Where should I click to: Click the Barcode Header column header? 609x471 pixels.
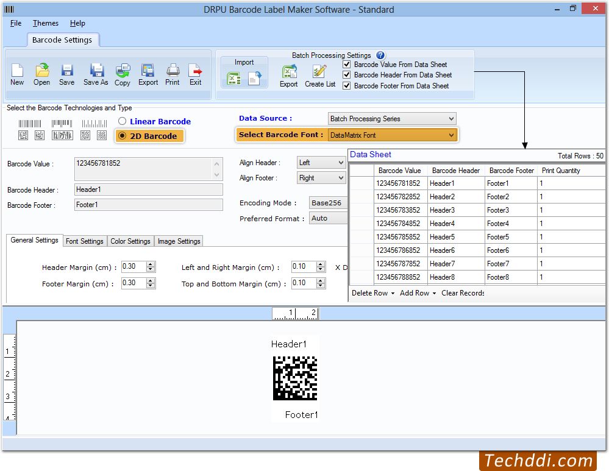click(456, 171)
